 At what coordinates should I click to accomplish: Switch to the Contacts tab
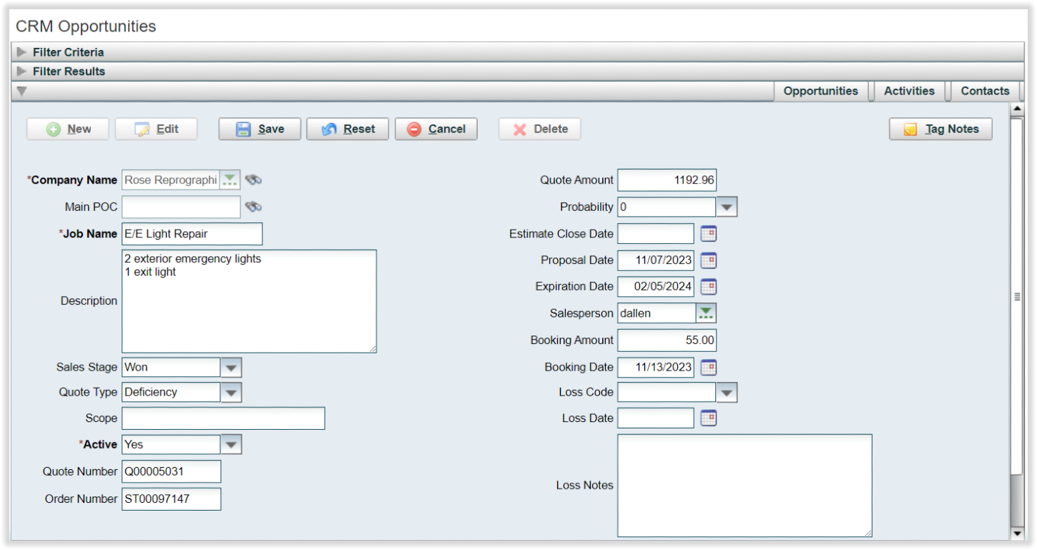(985, 91)
